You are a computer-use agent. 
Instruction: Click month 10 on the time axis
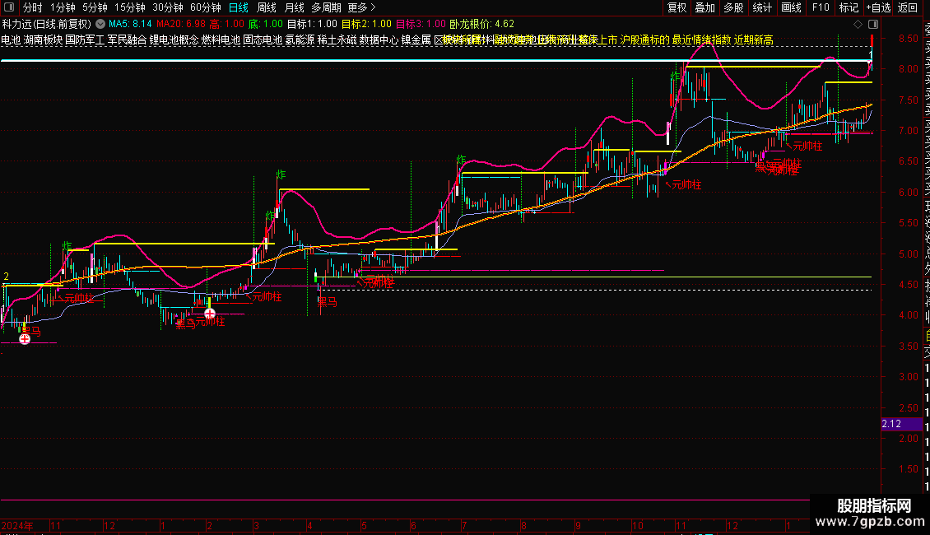tap(638, 525)
